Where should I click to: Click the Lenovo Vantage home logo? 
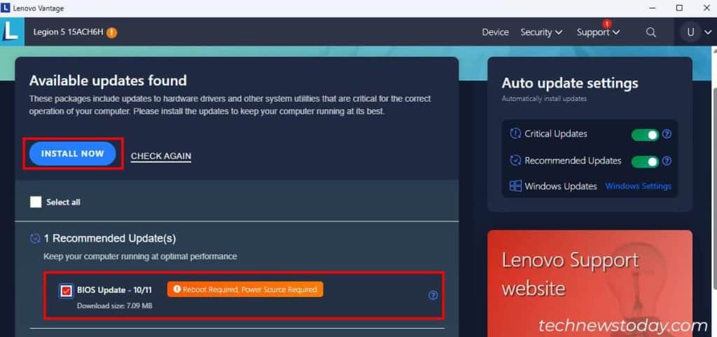[x=11, y=32]
